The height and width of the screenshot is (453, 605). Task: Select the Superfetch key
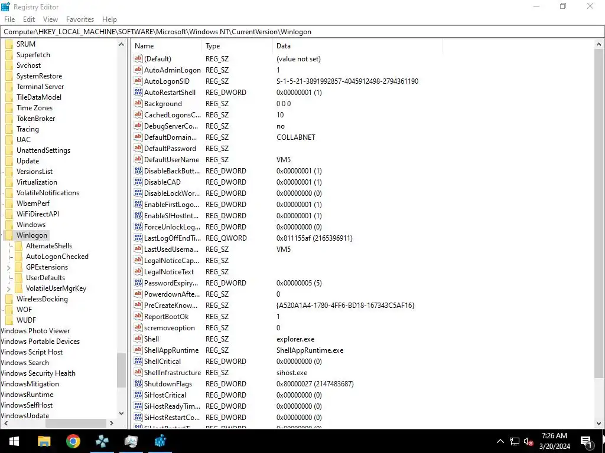click(33, 55)
